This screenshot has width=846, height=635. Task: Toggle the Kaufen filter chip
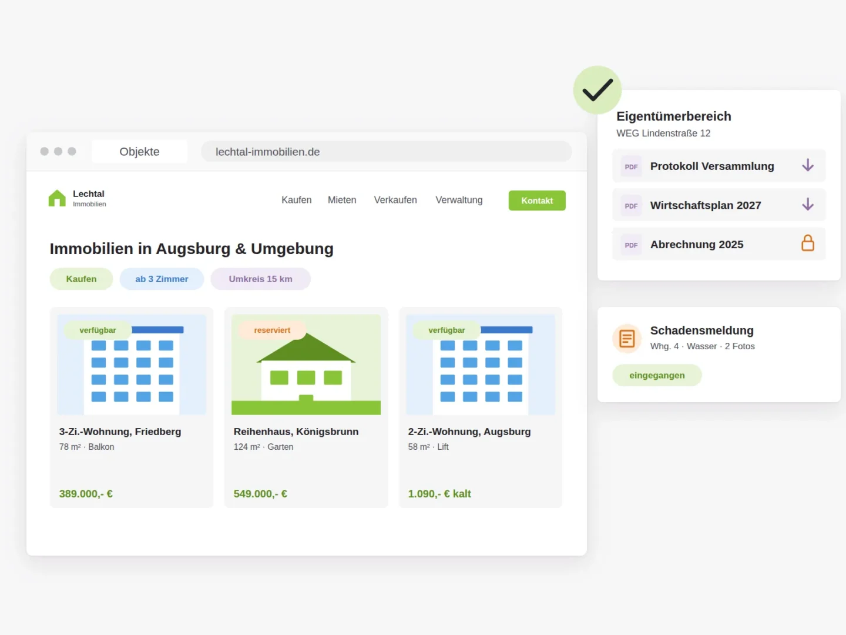(x=81, y=279)
